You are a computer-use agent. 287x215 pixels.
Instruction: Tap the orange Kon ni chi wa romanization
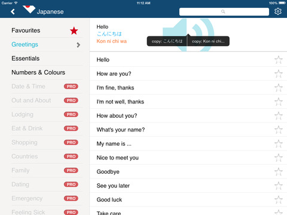pyautogui.click(x=112, y=41)
